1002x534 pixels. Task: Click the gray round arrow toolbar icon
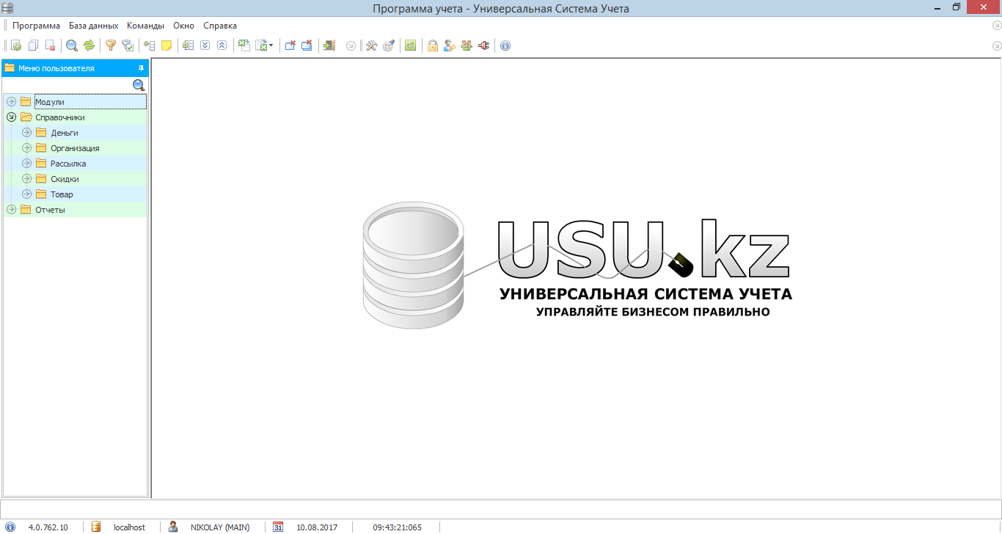point(351,45)
